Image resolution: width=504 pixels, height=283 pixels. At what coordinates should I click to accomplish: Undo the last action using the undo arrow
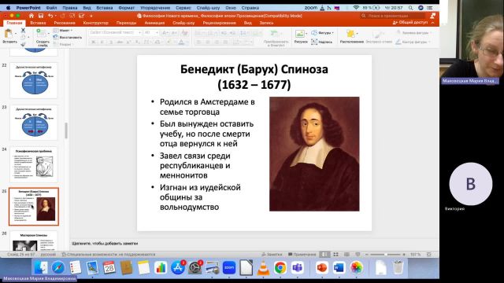pyautogui.click(x=50, y=16)
